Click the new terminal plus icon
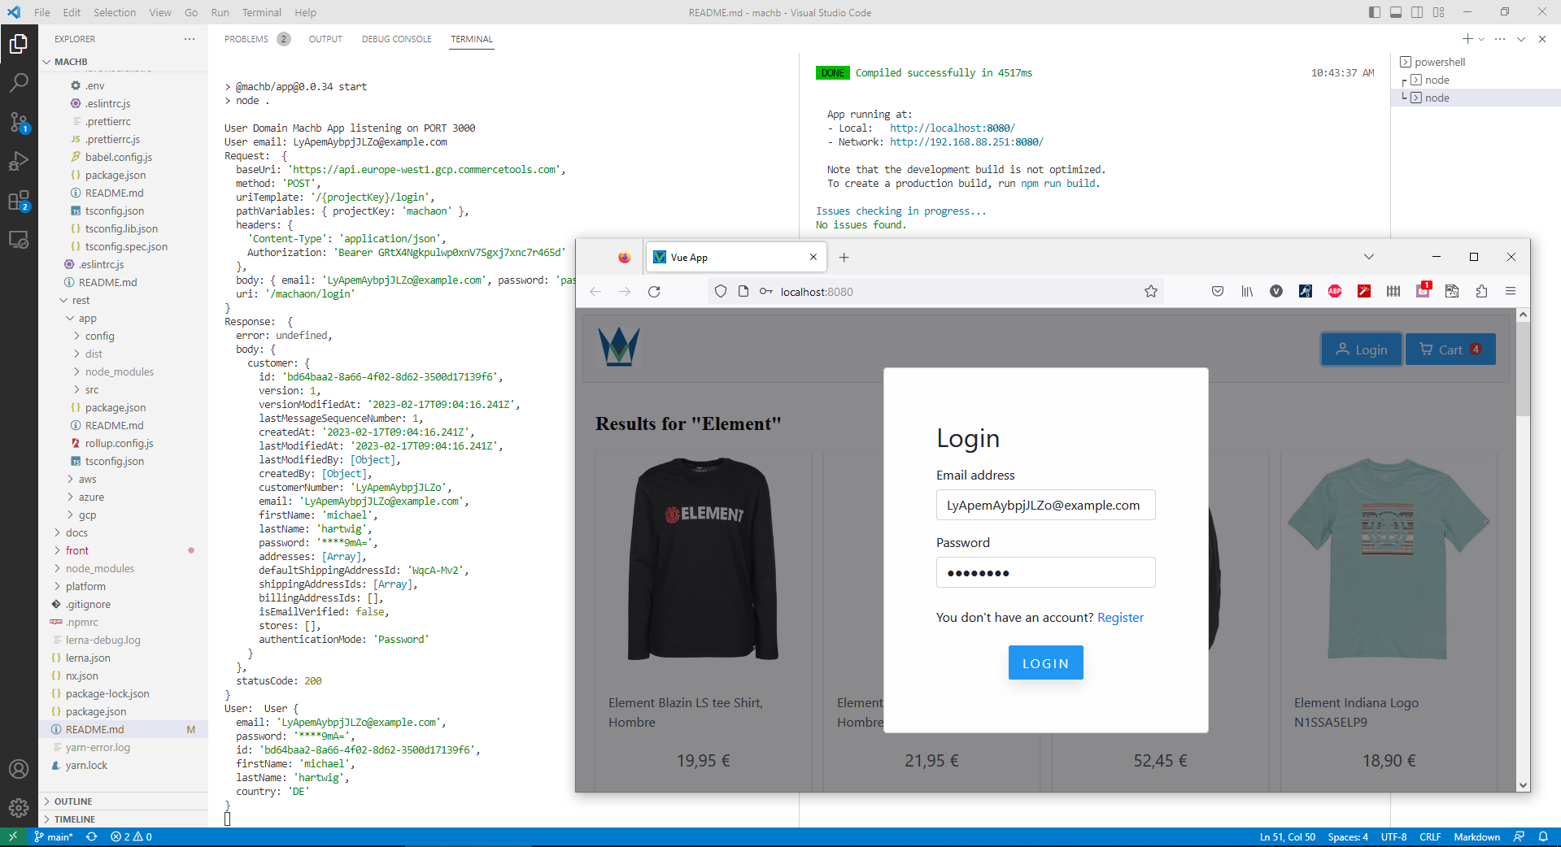1561x847 pixels. 1467,39
